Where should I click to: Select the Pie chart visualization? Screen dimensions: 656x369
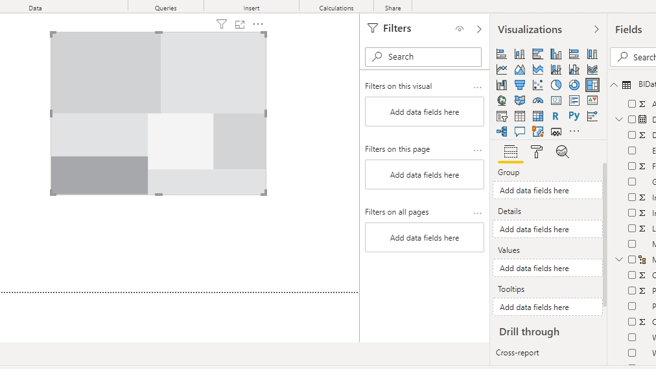(556, 85)
